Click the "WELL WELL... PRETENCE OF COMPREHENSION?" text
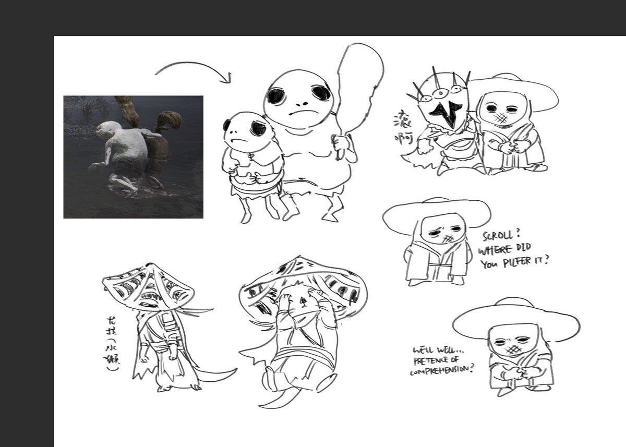This screenshot has height=447, width=626. coord(442,361)
